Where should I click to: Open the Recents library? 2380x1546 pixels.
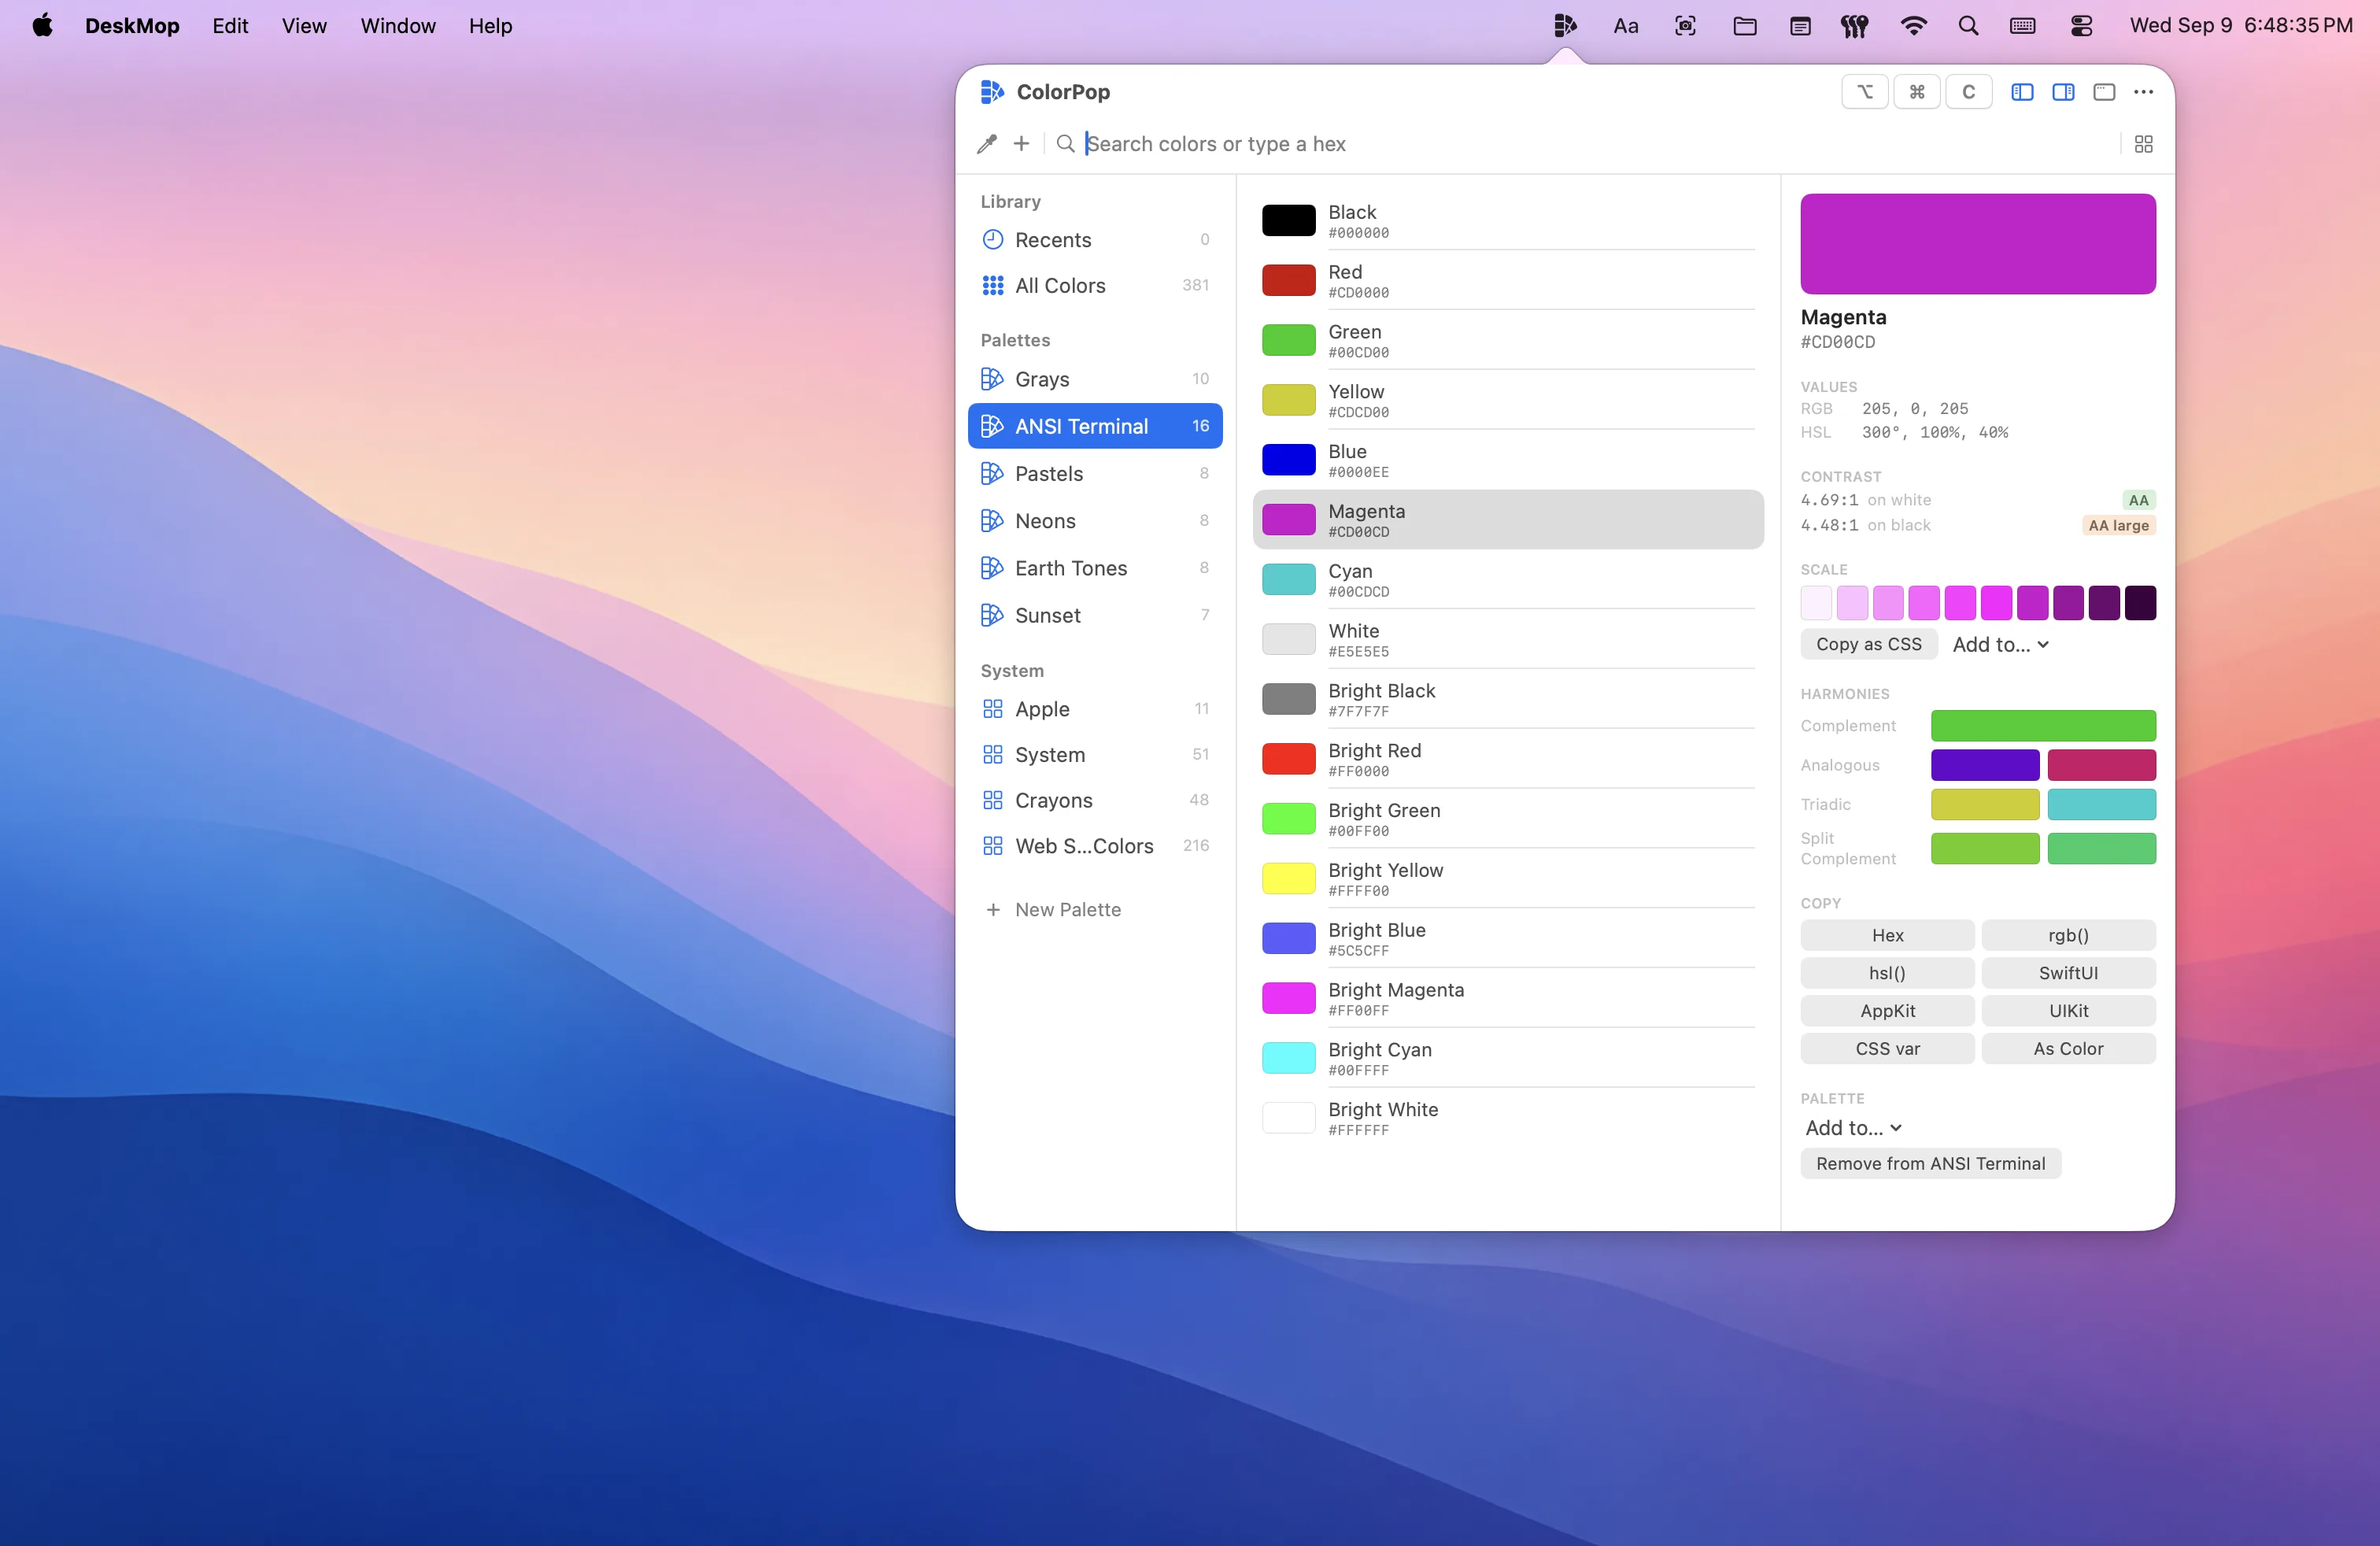point(1095,240)
